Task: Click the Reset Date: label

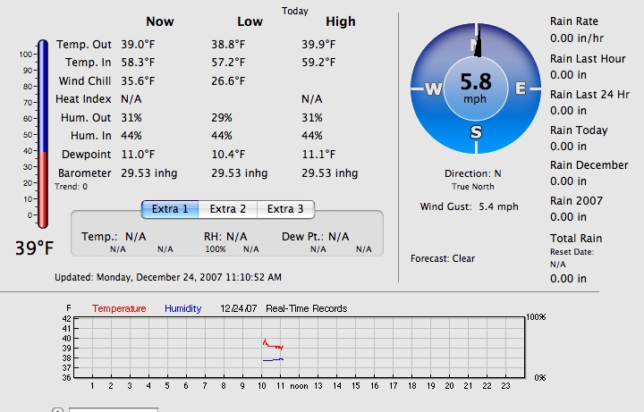Action: click(x=572, y=252)
